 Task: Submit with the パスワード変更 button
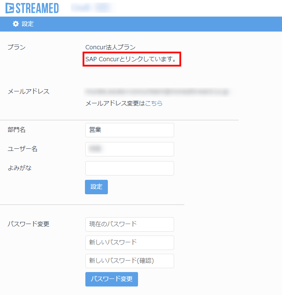tap(112, 279)
